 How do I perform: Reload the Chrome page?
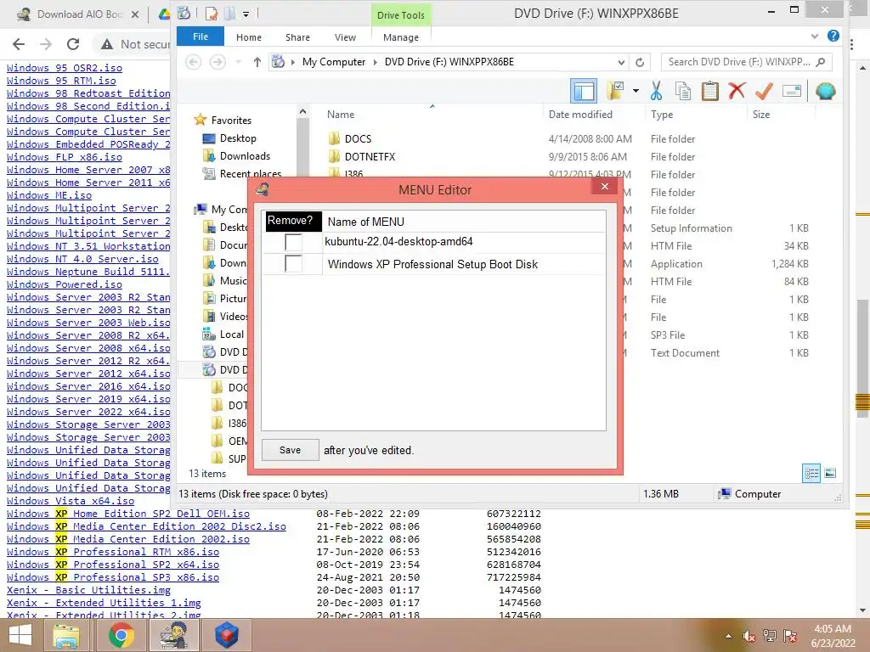(73, 44)
